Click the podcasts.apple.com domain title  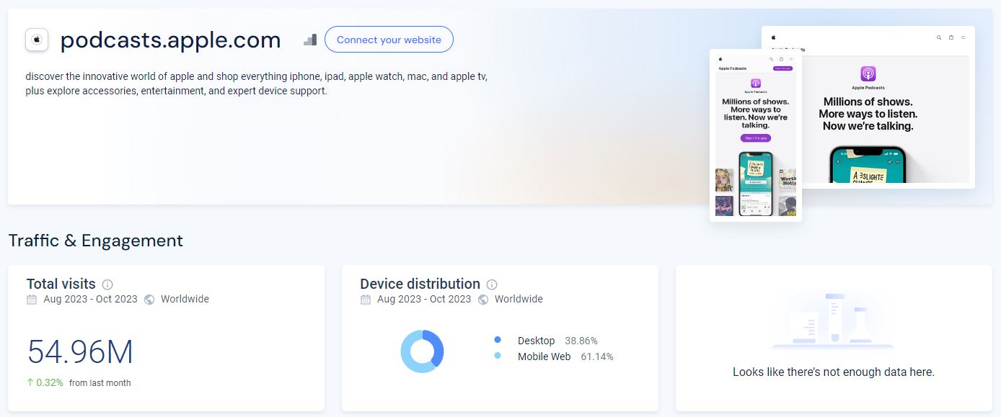(171, 40)
